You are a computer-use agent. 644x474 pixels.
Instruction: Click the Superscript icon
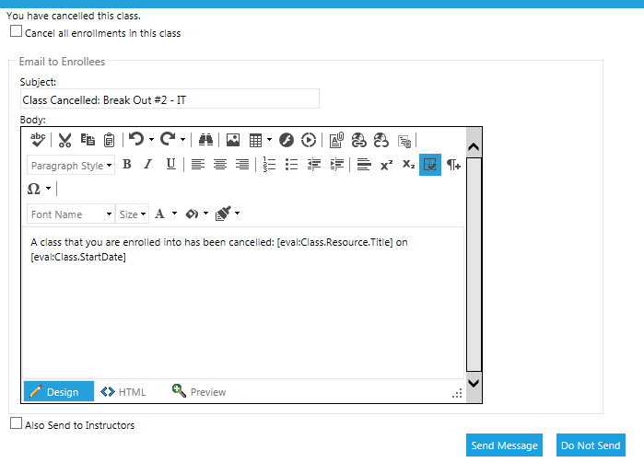pyautogui.click(x=386, y=165)
